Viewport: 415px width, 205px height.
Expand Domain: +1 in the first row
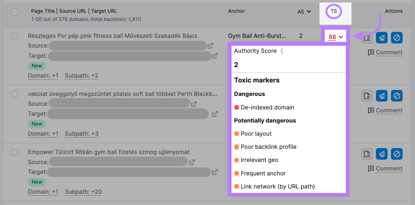[x=43, y=76]
